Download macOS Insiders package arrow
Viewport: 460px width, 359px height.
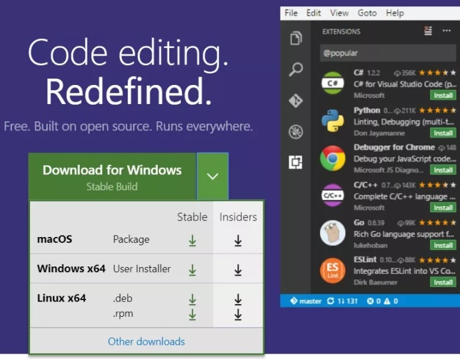click(x=238, y=241)
